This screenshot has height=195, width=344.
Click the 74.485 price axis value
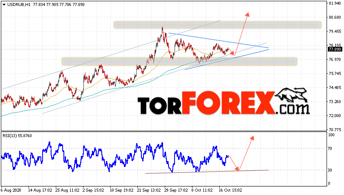point(335,88)
